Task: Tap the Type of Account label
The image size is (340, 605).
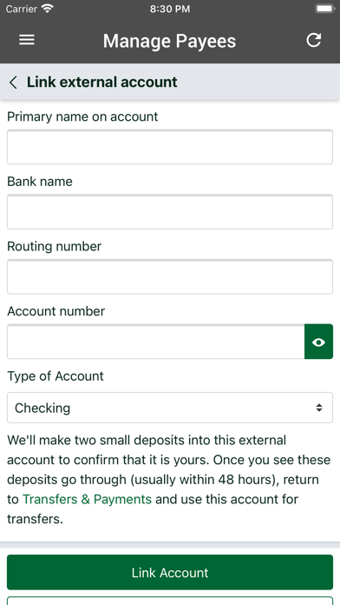Action: pos(56,376)
